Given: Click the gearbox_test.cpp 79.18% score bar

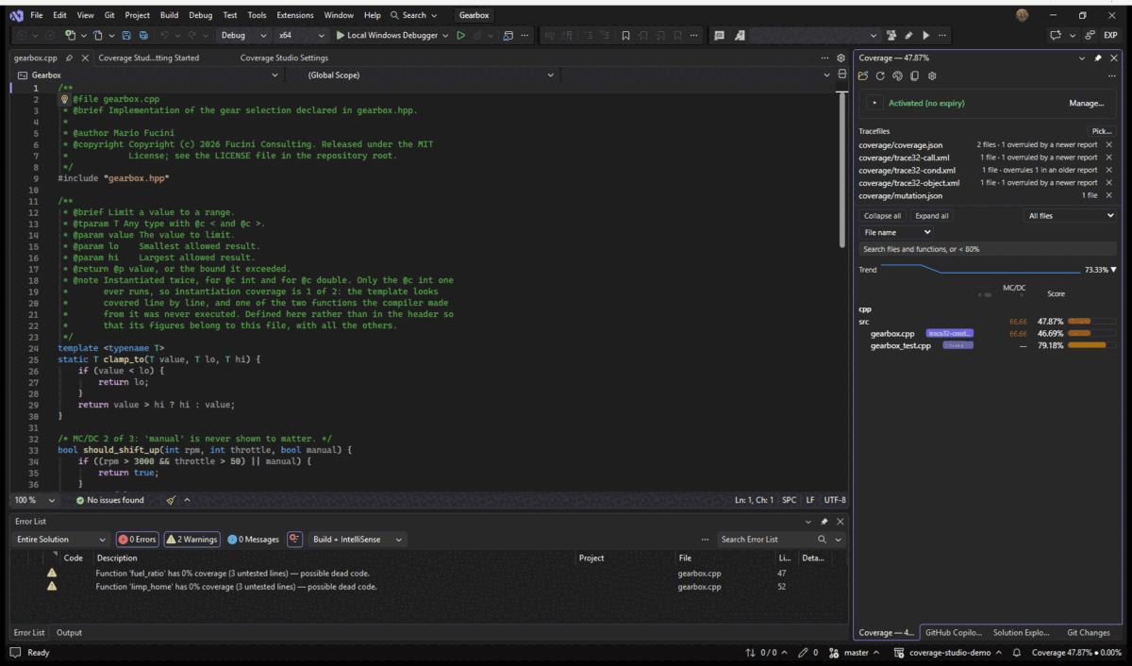Looking at the screenshot, I should tap(1092, 345).
